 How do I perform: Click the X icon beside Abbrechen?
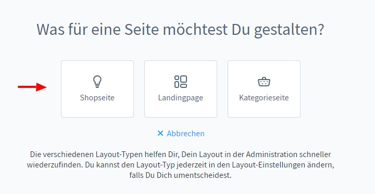pos(160,133)
